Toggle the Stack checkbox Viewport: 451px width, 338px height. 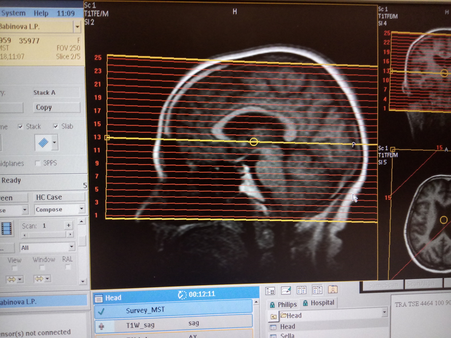(x=20, y=126)
